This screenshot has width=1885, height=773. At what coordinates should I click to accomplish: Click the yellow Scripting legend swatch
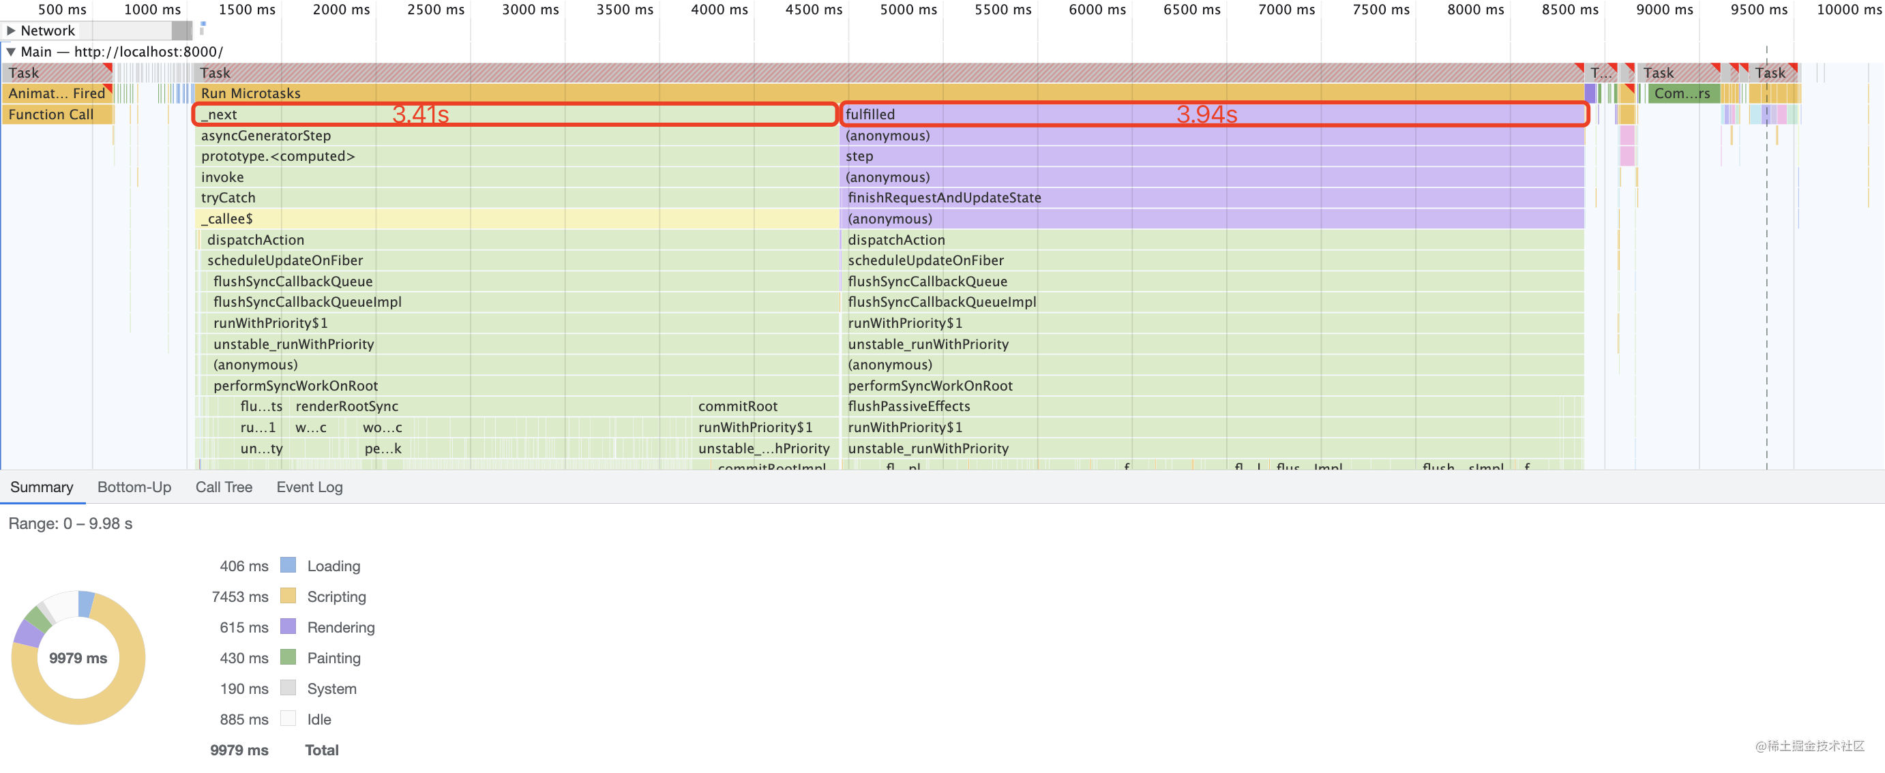point(288,596)
